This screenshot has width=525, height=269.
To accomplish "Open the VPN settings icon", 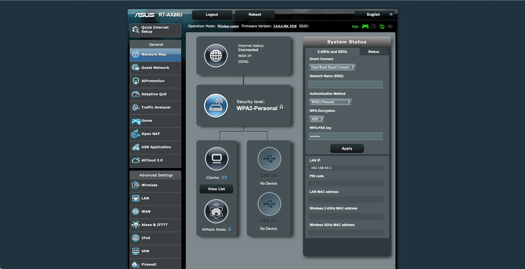I will tap(136, 251).
